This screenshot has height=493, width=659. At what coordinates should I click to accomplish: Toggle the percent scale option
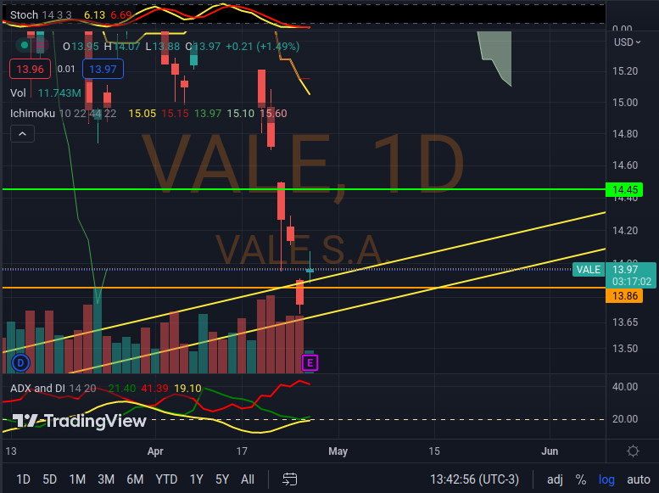[581, 479]
